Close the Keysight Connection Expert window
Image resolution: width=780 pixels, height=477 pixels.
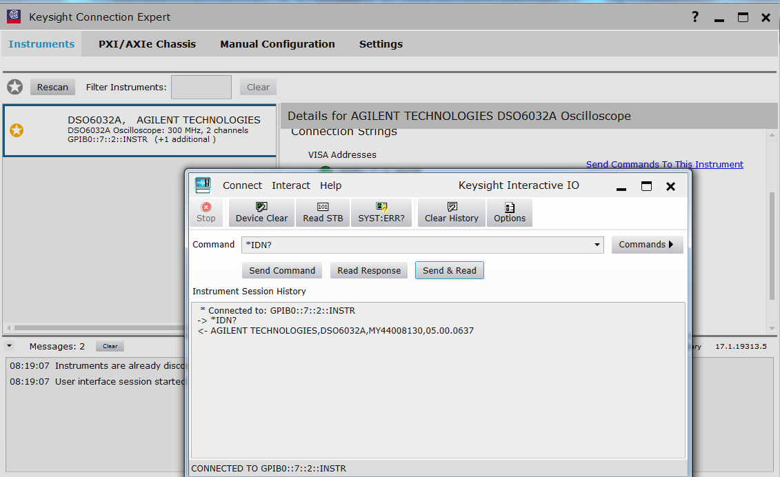pos(766,17)
